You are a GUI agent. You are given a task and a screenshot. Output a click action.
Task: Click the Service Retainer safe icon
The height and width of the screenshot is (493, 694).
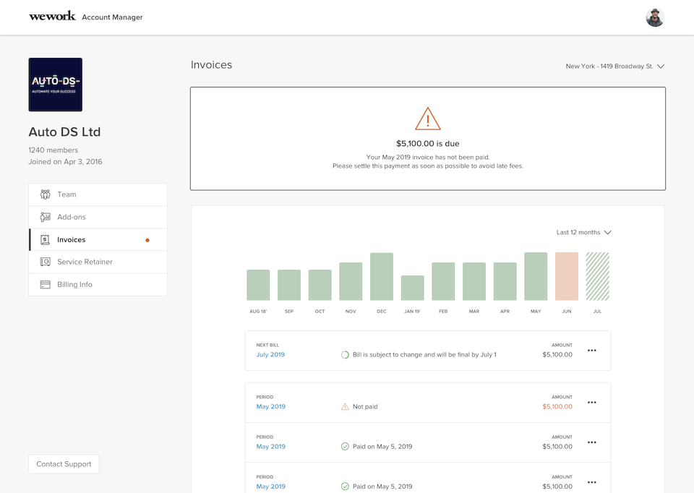45,262
